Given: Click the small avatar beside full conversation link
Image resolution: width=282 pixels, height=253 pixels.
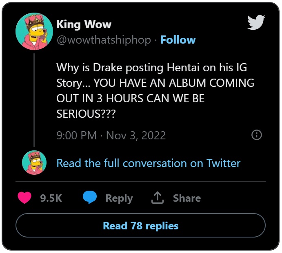Looking at the screenshot, I should click(x=33, y=163).
